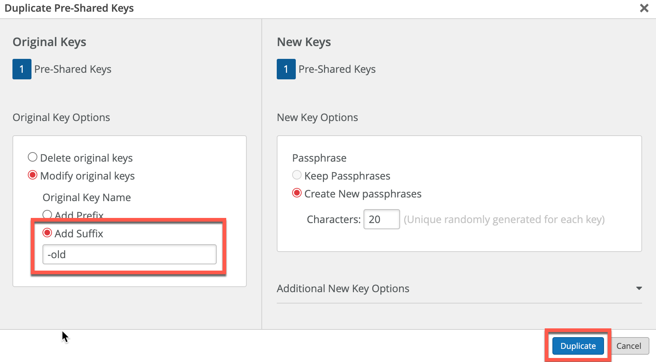Focus the Characters count input field
Image resolution: width=656 pixels, height=362 pixels.
pos(381,219)
